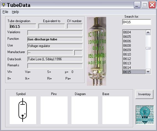Select tube 8604 in the list
This screenshot has width=157, height=131.
pos(134,32)
